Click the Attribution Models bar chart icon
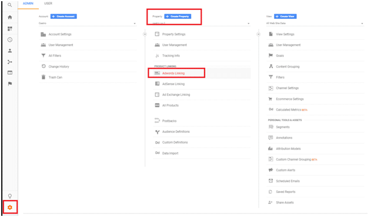371x217 pixels. coord(270,149)
